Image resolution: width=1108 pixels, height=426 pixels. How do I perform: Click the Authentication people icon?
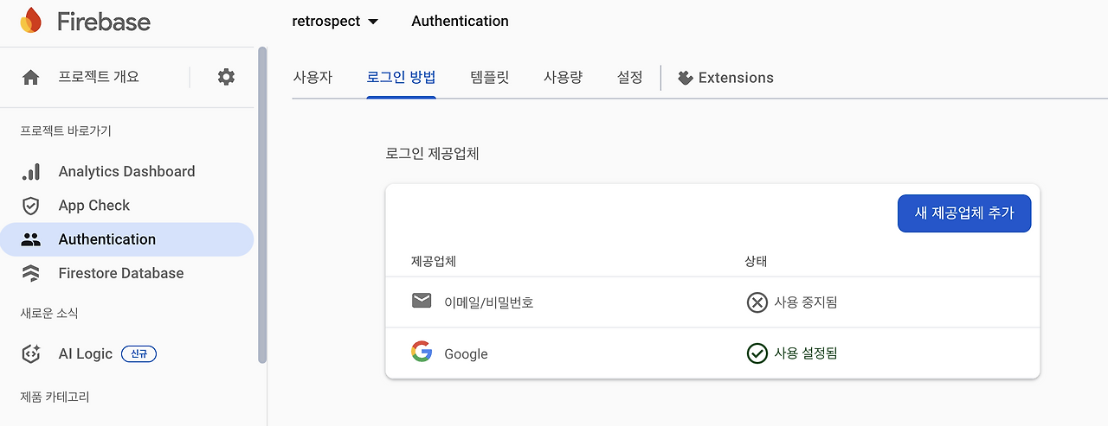pos(30,239)
